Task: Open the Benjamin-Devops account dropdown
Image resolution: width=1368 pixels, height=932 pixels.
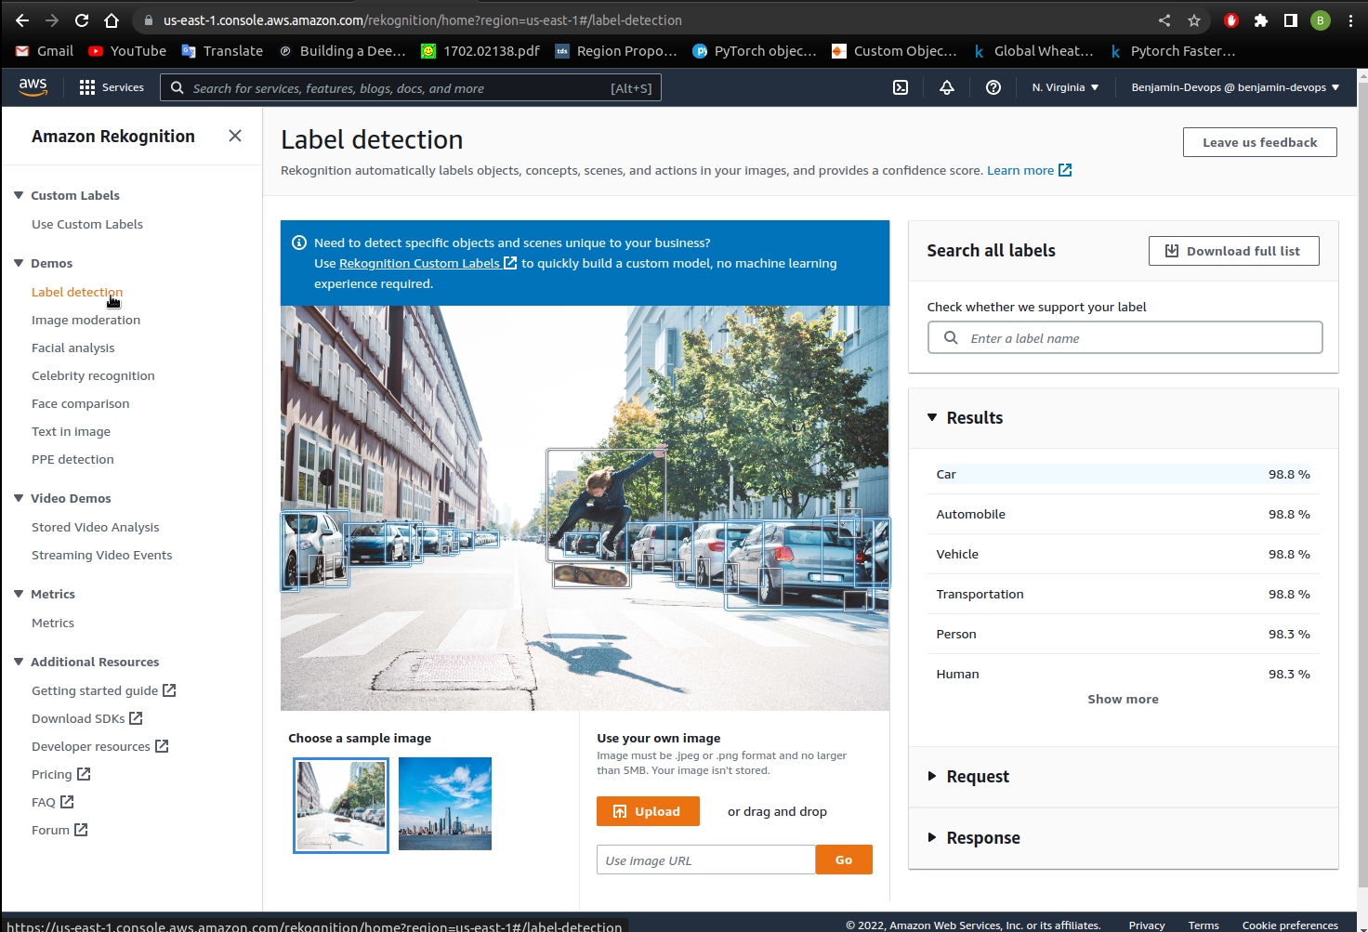Action: click(x=1235, y=87)
